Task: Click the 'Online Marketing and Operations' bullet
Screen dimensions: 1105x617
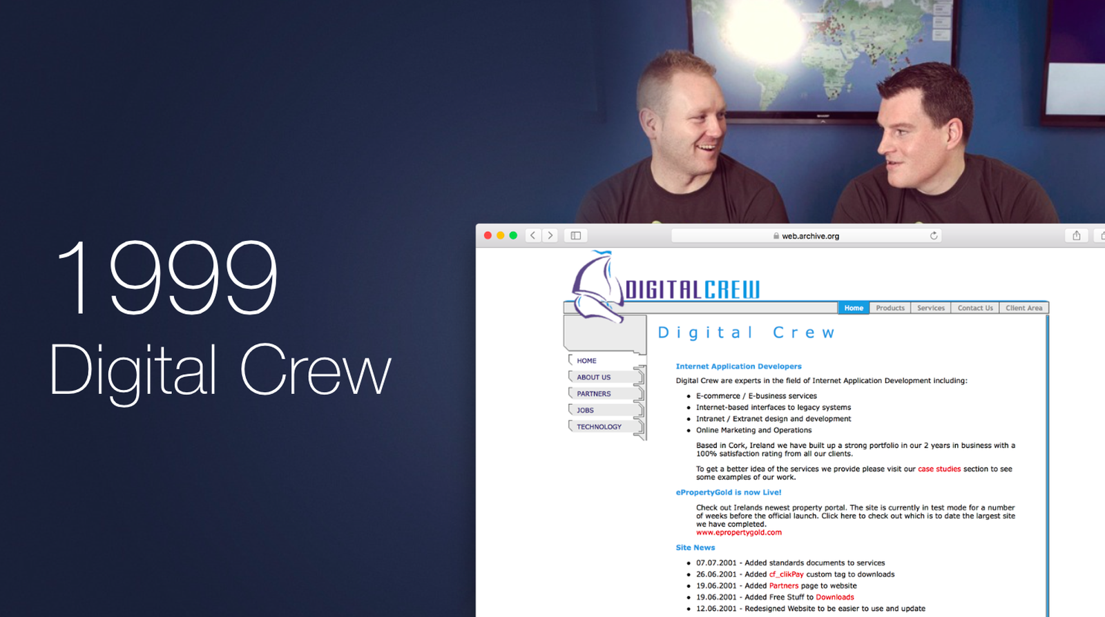Action: (754, 431)
